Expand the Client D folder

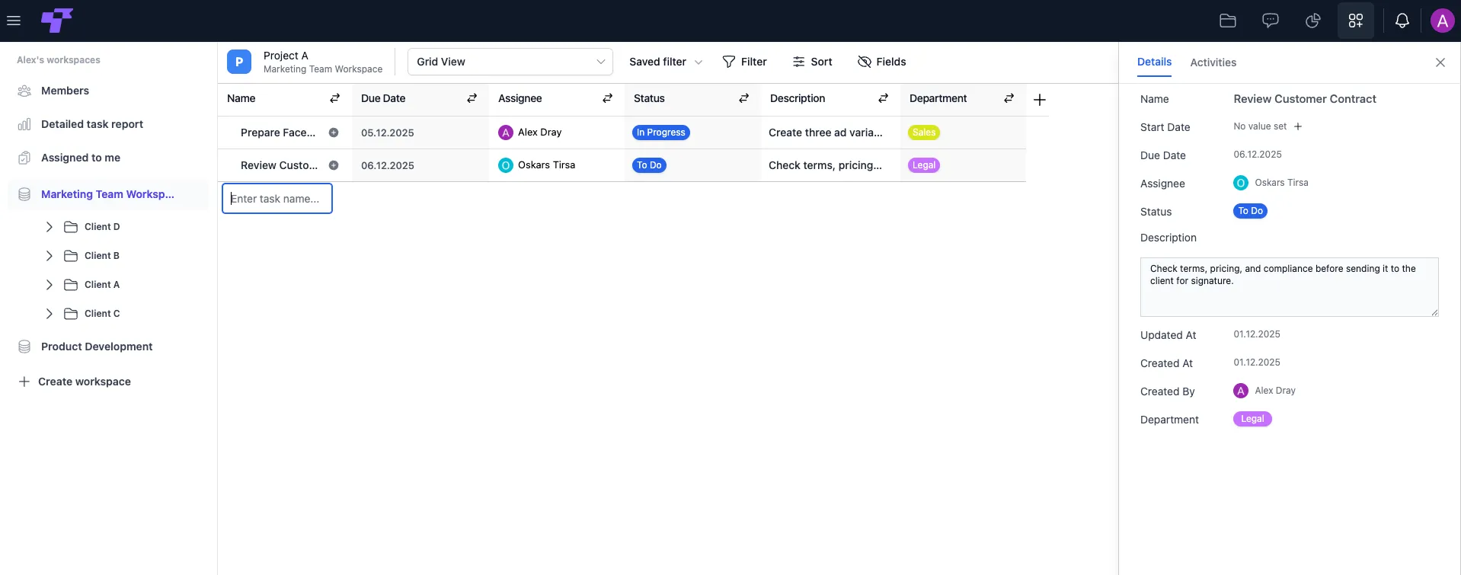(50, 227)
